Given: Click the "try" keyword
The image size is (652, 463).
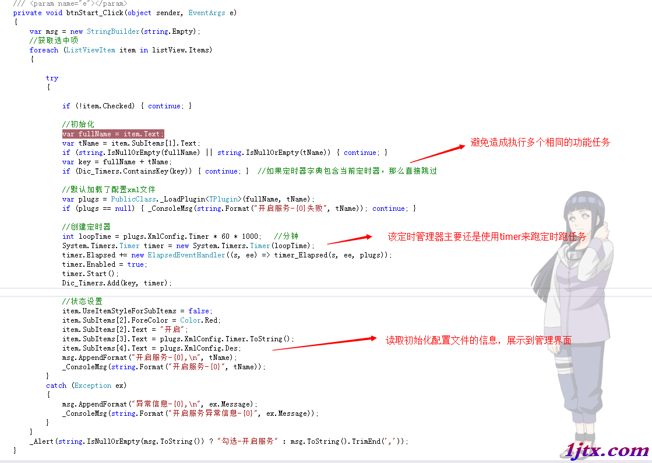Looking at the screenshot, I should (x=52, y=78).
